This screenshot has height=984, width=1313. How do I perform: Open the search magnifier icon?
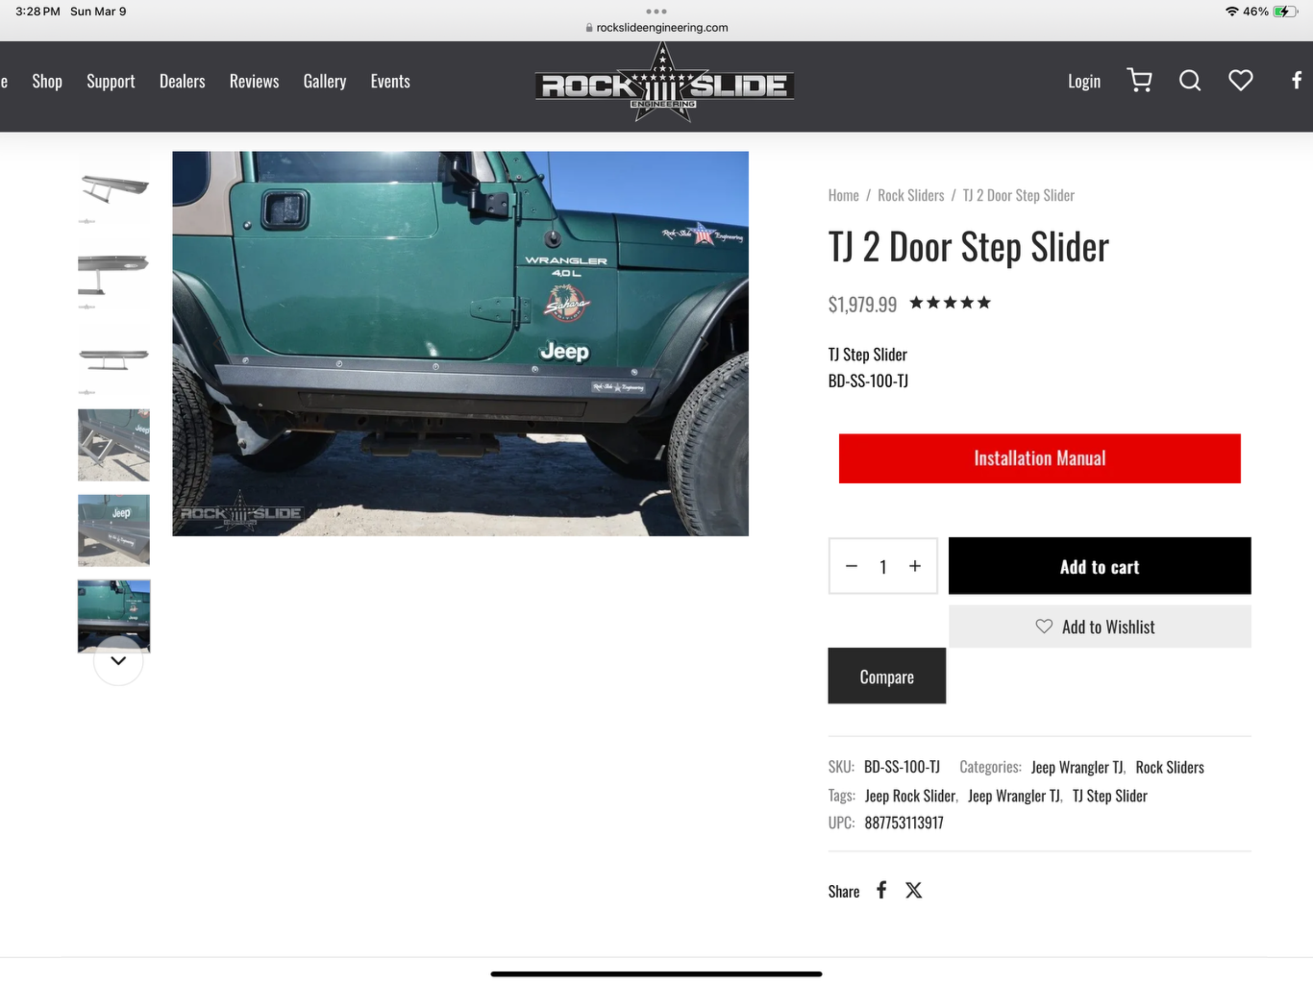coord(1190,80)
